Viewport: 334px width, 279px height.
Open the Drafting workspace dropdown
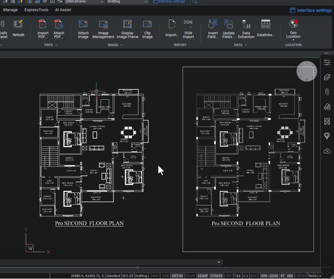127,2
